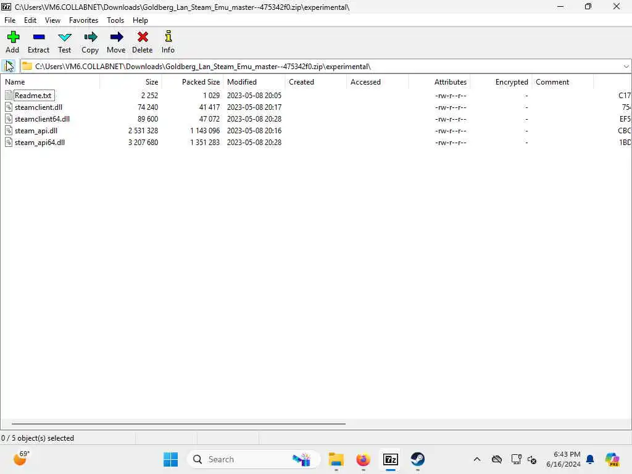Click the network display tray icon

tap(516, 459)
